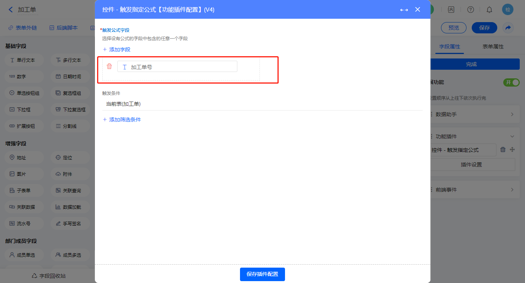Switch to the 表单属性 tab
525x283 pixels.
[x=493, y=46]
